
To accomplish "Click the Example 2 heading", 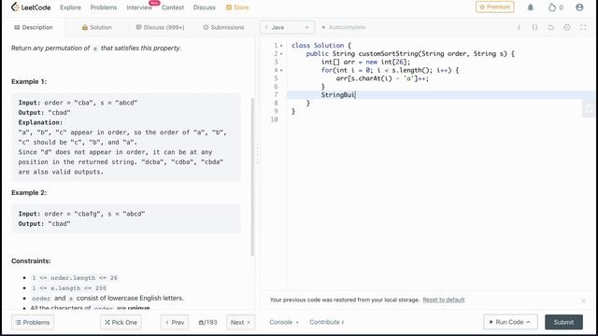I will (29, 193).
